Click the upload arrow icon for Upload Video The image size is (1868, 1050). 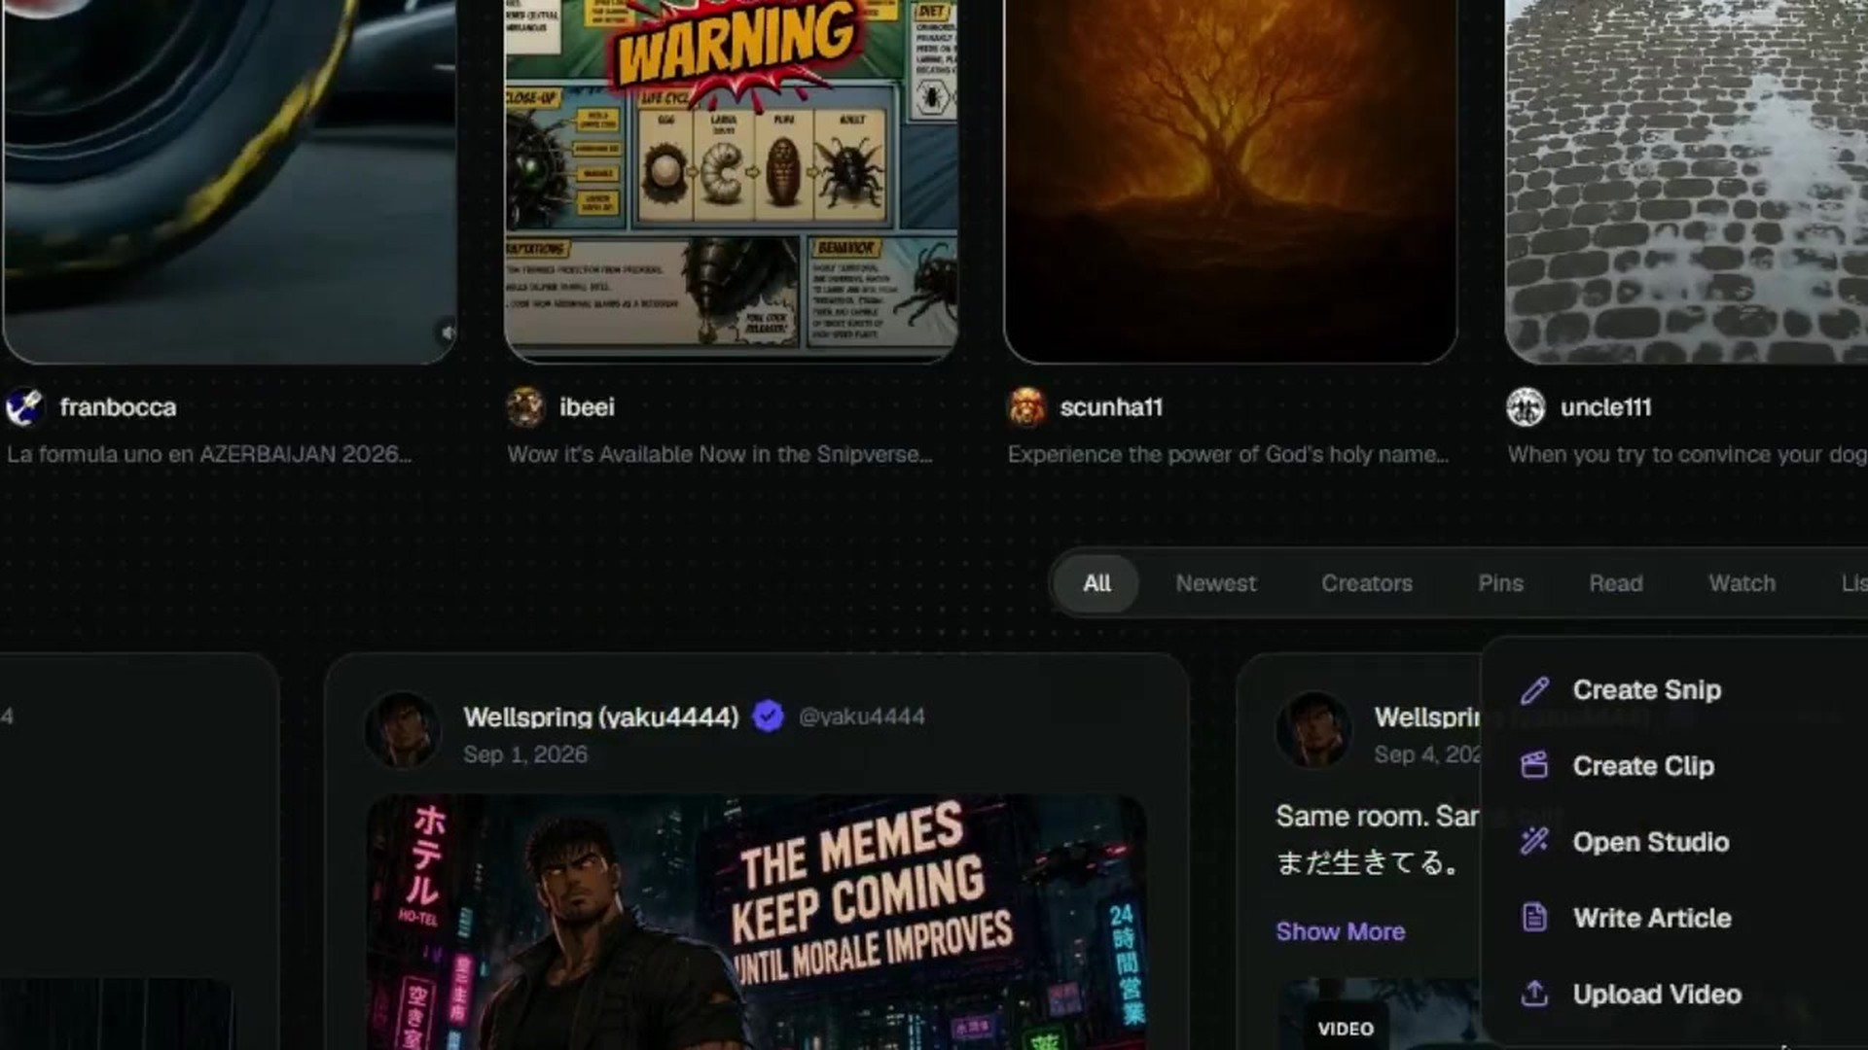tap(1534, 994)
